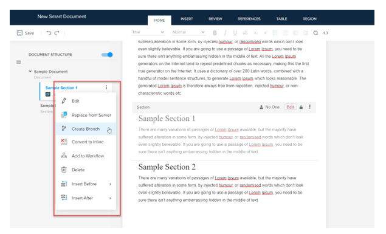
Task: Switch to the REVIEW tab
Action: 215,19
